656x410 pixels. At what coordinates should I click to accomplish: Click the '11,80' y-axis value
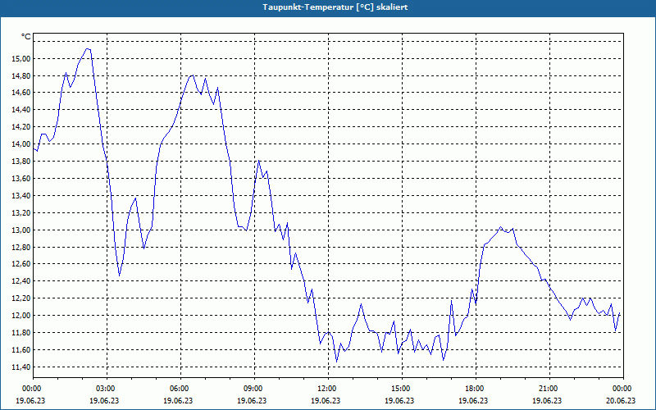pos(21,332)
